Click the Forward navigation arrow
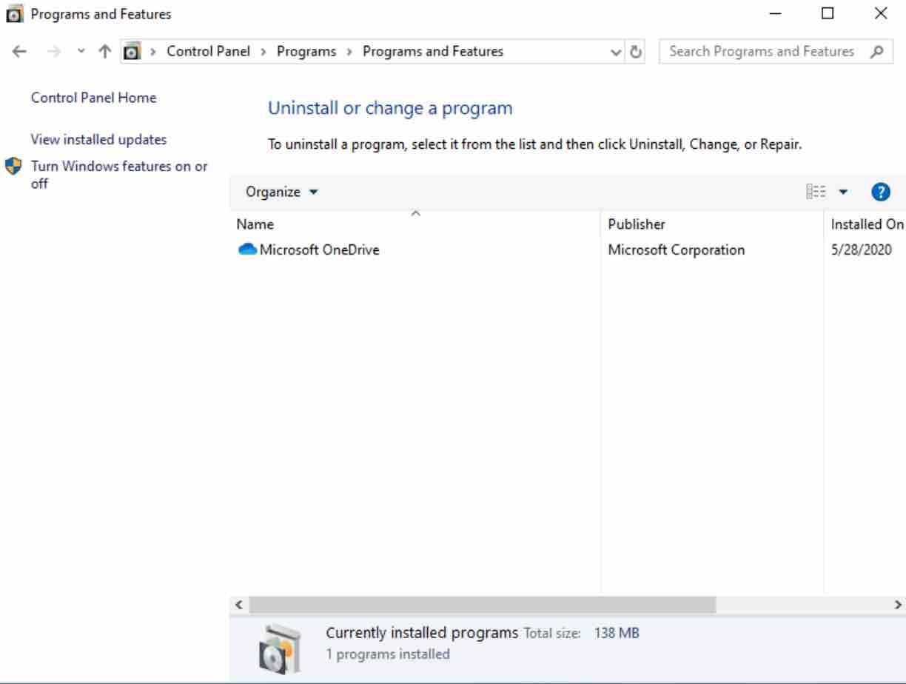Screen dimensions: 906x684 click(55, 52)
